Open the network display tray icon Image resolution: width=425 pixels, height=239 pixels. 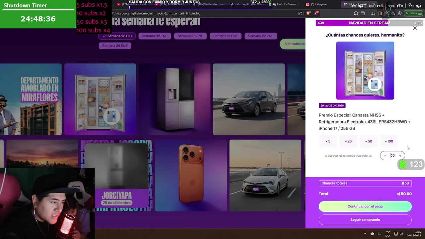(396, 234)
